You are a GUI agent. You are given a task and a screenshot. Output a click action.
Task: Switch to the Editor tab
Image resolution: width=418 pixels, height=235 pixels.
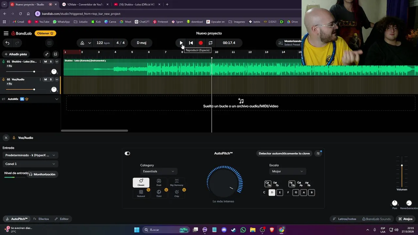62,219
